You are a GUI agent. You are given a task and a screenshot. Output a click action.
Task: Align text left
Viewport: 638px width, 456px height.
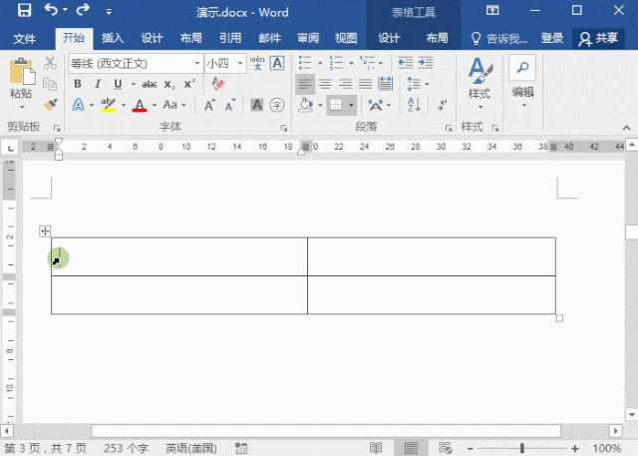point(305,84)
